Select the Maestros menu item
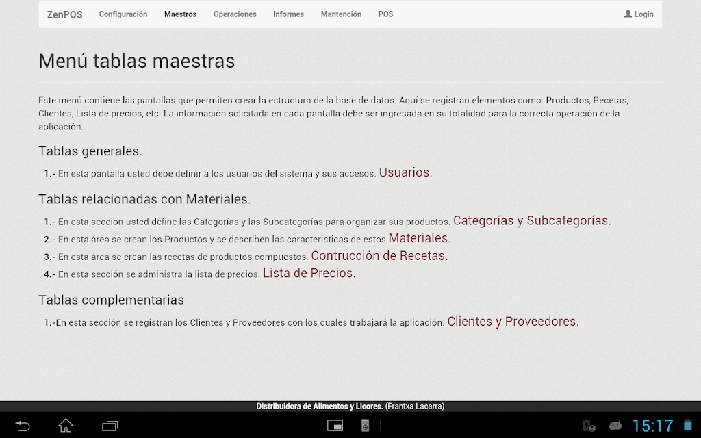 pyautogui.click(x=180, y=14)
